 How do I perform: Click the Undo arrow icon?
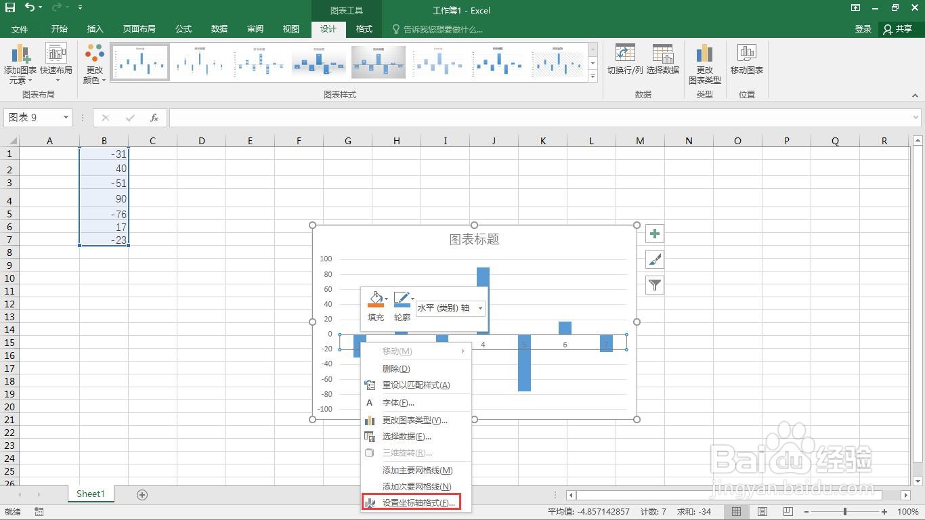[x=30, y=7]
